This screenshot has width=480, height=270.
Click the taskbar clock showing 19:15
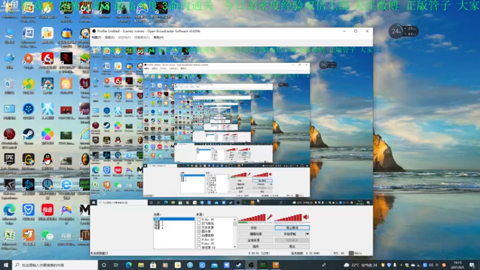click(x=457, y=265)
